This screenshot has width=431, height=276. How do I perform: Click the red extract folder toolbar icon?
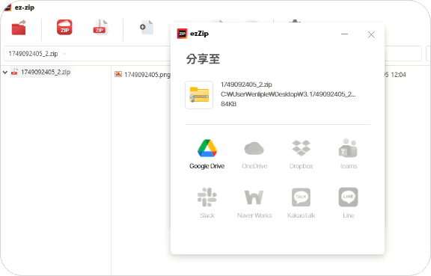[19, 28]
